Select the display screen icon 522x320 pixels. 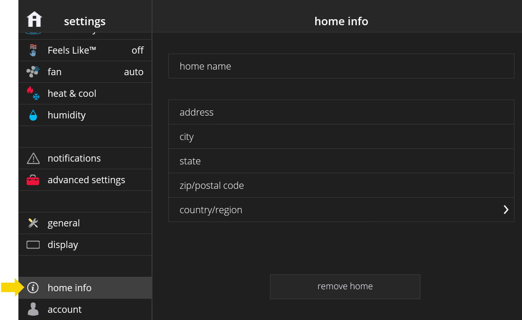(x=33, y=245)
